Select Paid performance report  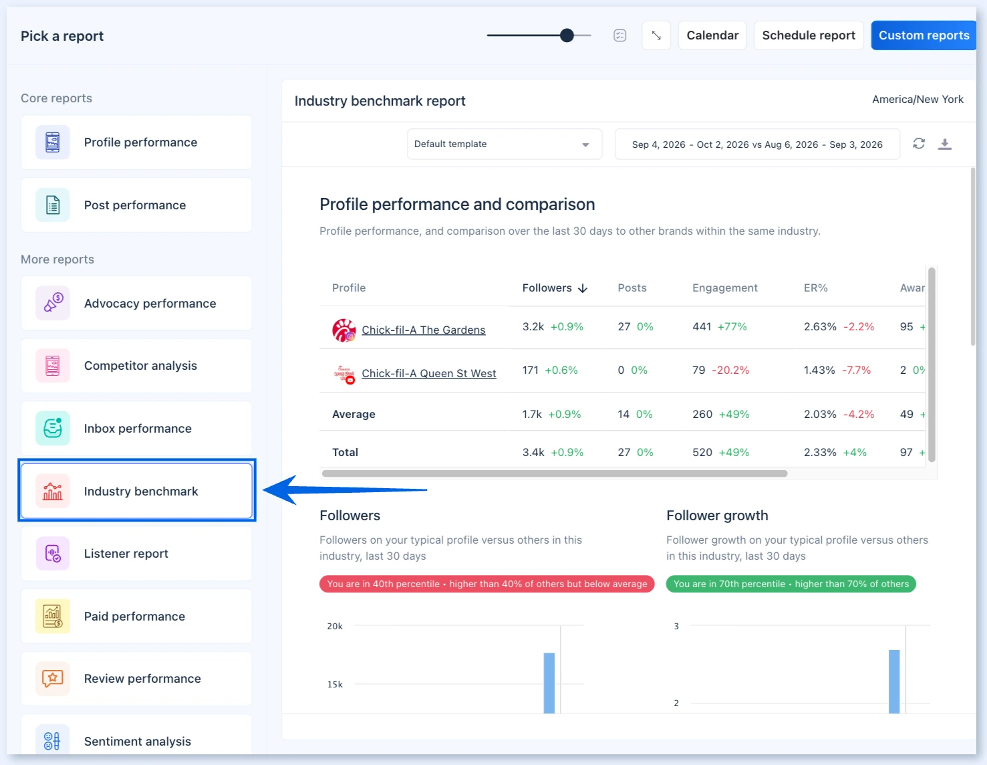click(x=136, y=617)
